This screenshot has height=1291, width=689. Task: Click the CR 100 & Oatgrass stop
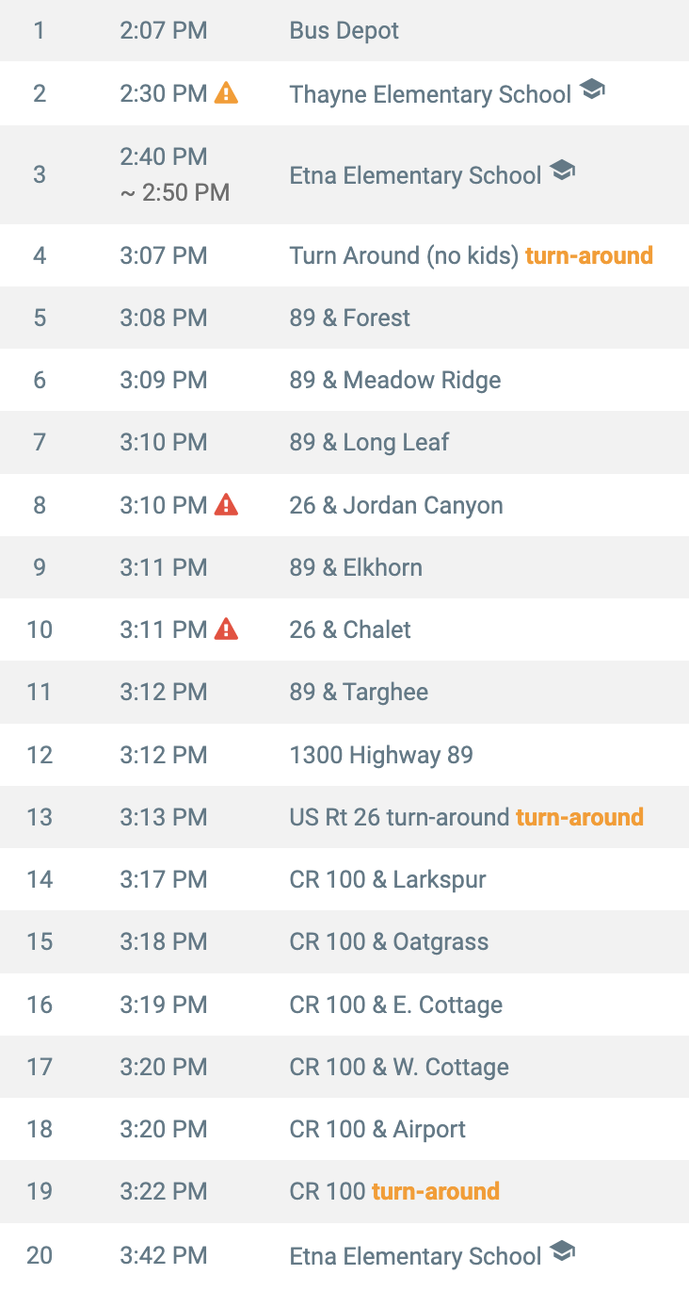(344, 941)
